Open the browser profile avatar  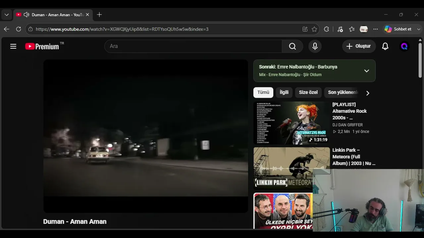364,29
